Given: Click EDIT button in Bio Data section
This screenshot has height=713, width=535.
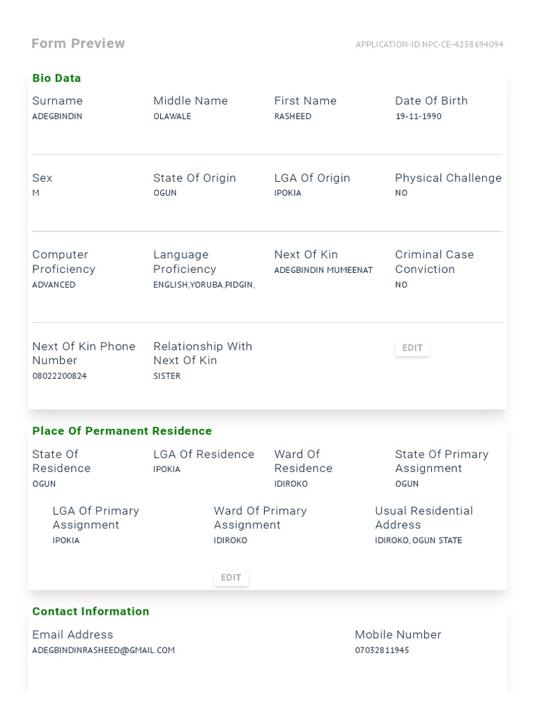Looking at the screenshot, I should click(412, 348).
